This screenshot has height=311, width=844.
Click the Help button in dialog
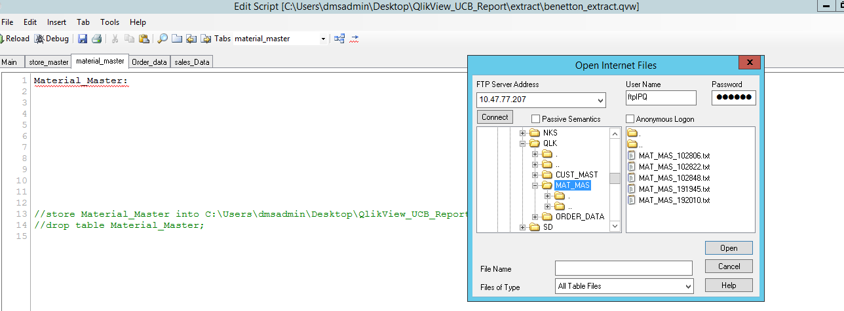pyautogui.click(x=729, y=285)
